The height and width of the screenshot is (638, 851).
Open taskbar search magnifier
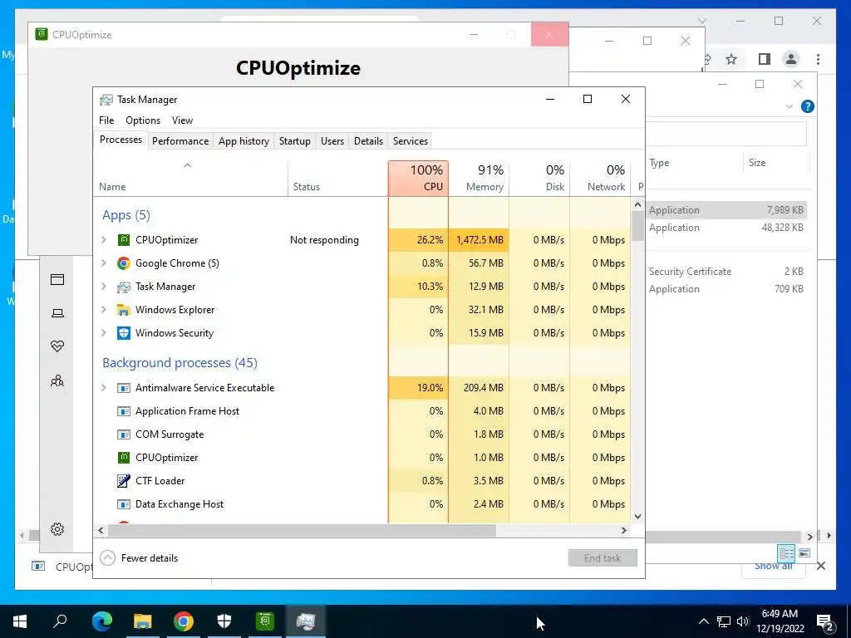tap(60, 621)
